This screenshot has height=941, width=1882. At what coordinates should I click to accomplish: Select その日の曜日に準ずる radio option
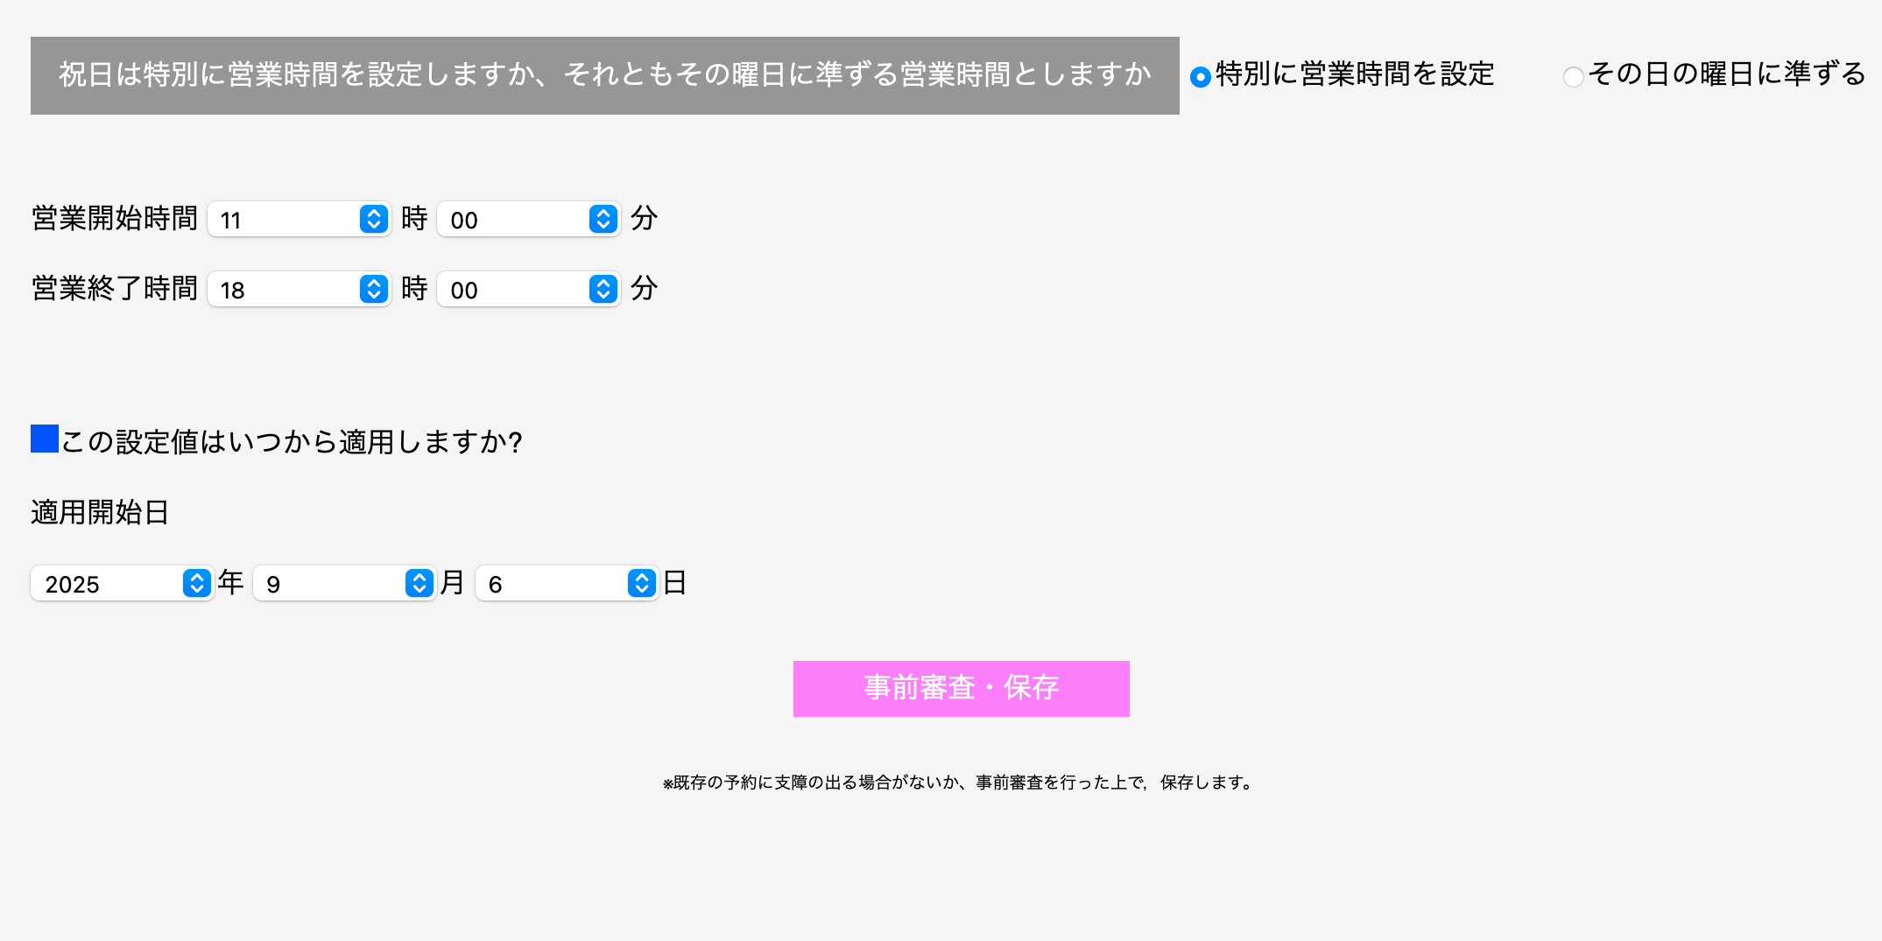pyautogui.click(x=1573, y=77)
